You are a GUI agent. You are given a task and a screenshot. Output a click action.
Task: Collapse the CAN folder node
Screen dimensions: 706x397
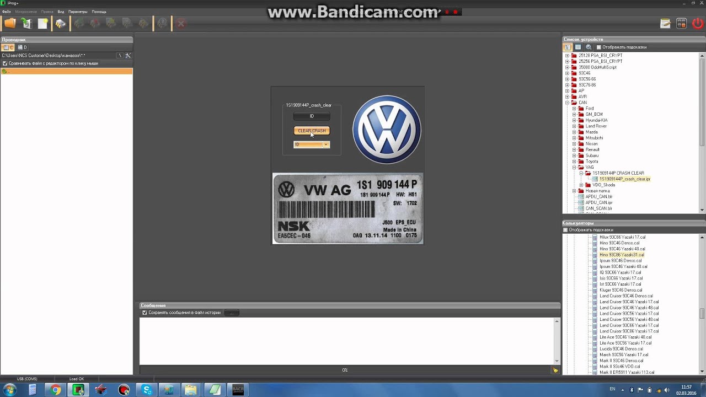tap(567, 103)
